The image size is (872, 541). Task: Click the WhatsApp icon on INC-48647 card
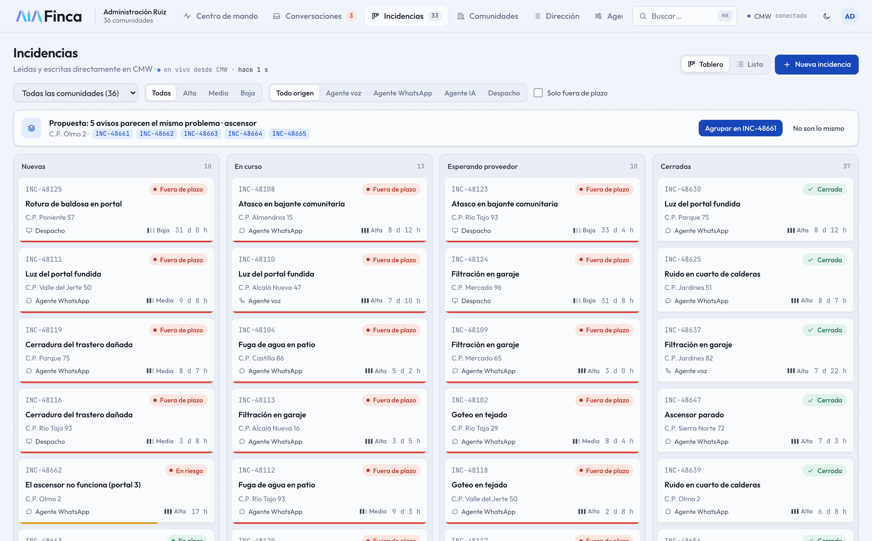pyautogui.click(x=668, y=441)
